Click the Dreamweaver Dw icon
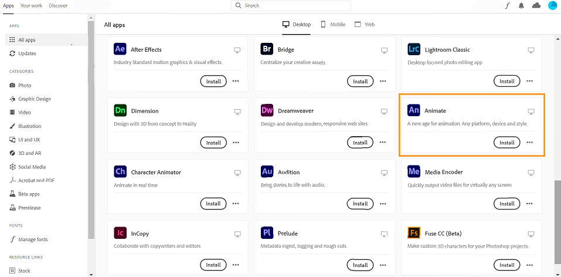 [267, 110]
